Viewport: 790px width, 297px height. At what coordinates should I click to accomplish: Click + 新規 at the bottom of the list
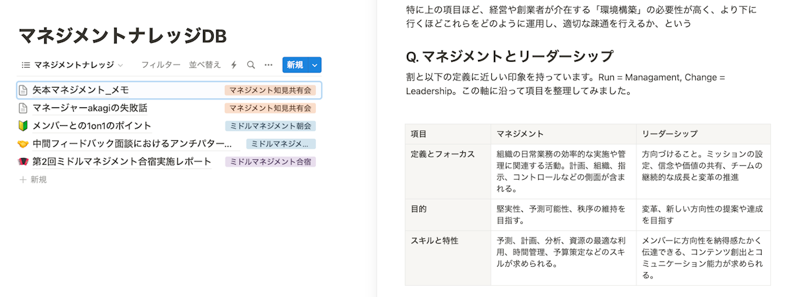(33, 179)
